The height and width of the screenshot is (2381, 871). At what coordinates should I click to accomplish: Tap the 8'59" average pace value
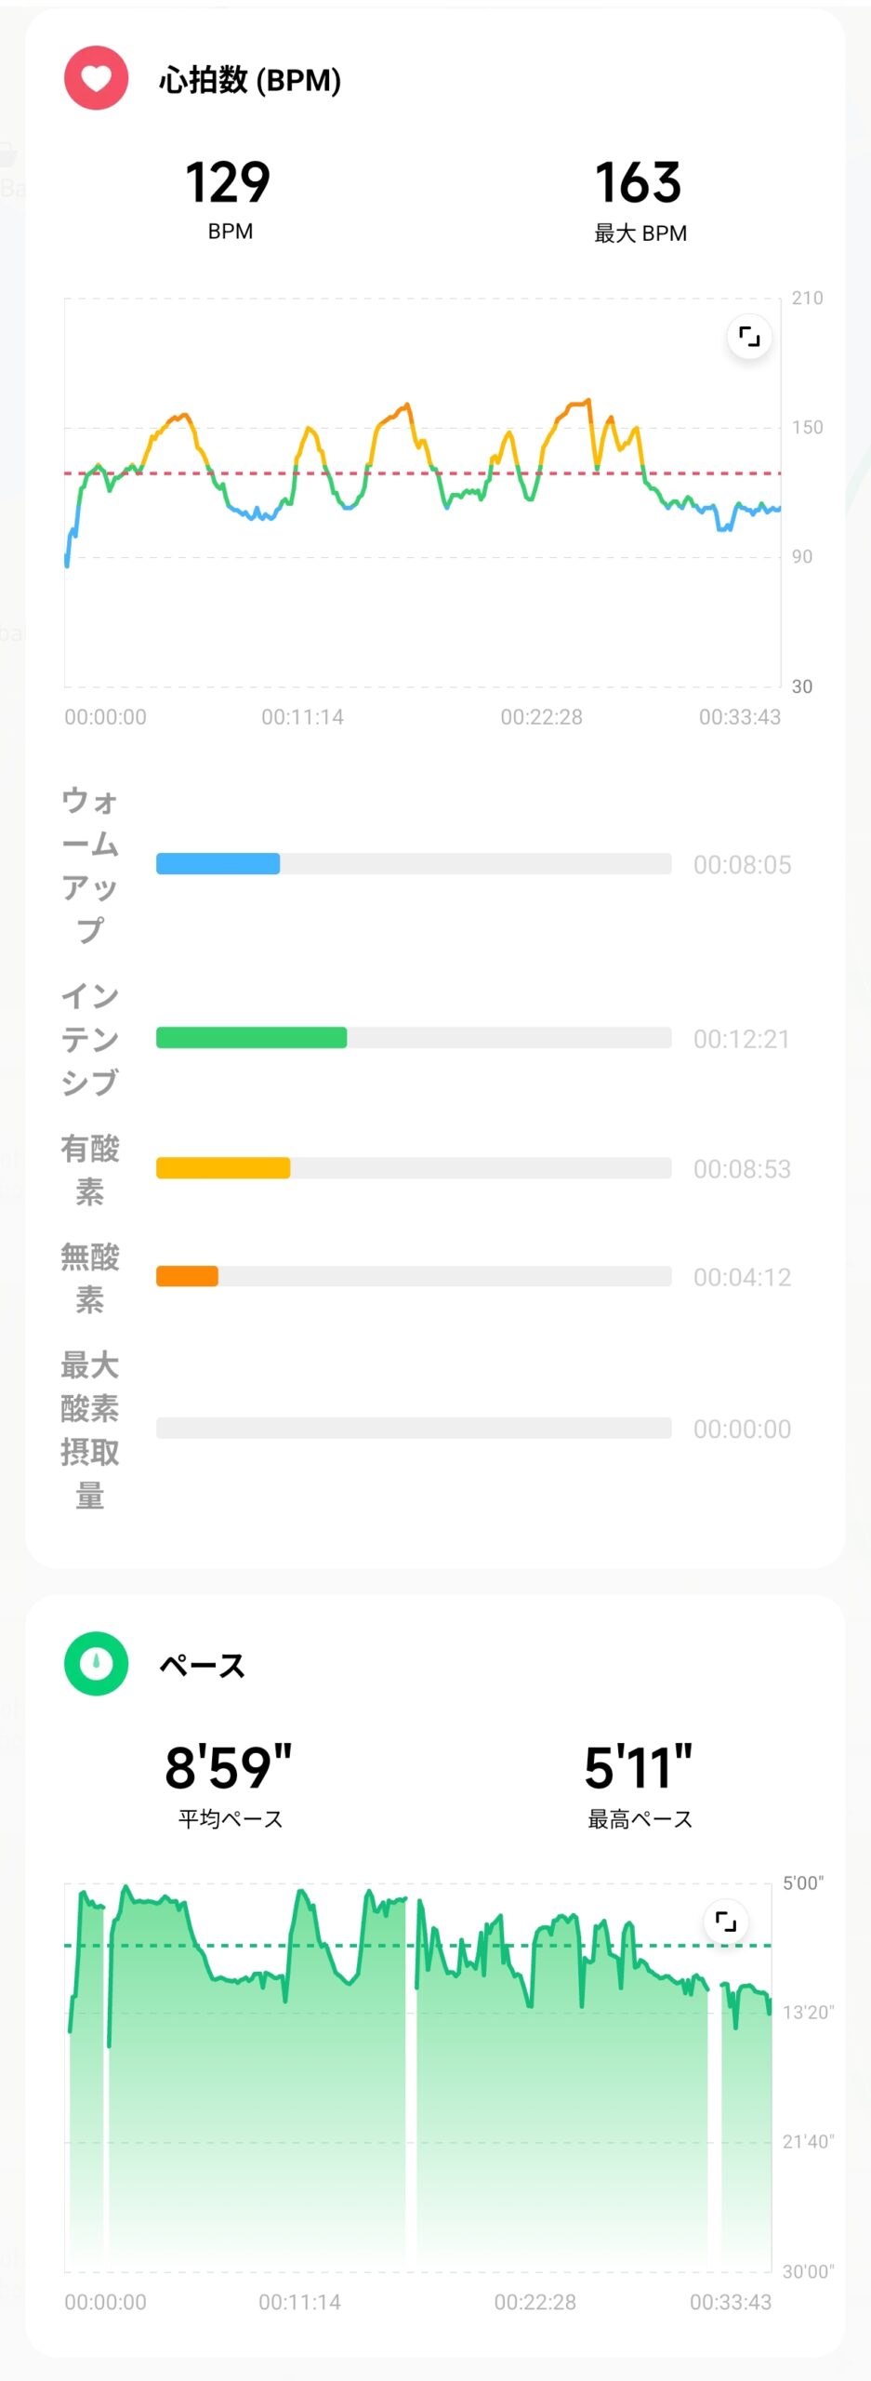229,1767
